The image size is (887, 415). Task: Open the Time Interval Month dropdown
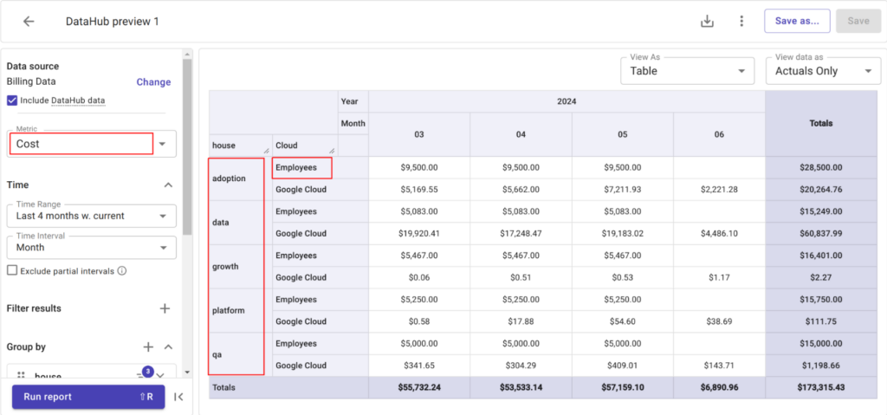click(x=92, y=248)
